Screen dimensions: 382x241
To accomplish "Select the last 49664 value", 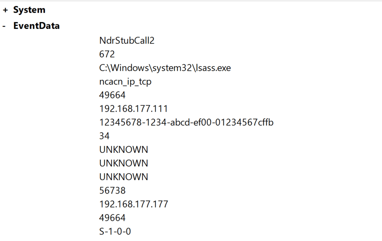I will tap(112, 218).
